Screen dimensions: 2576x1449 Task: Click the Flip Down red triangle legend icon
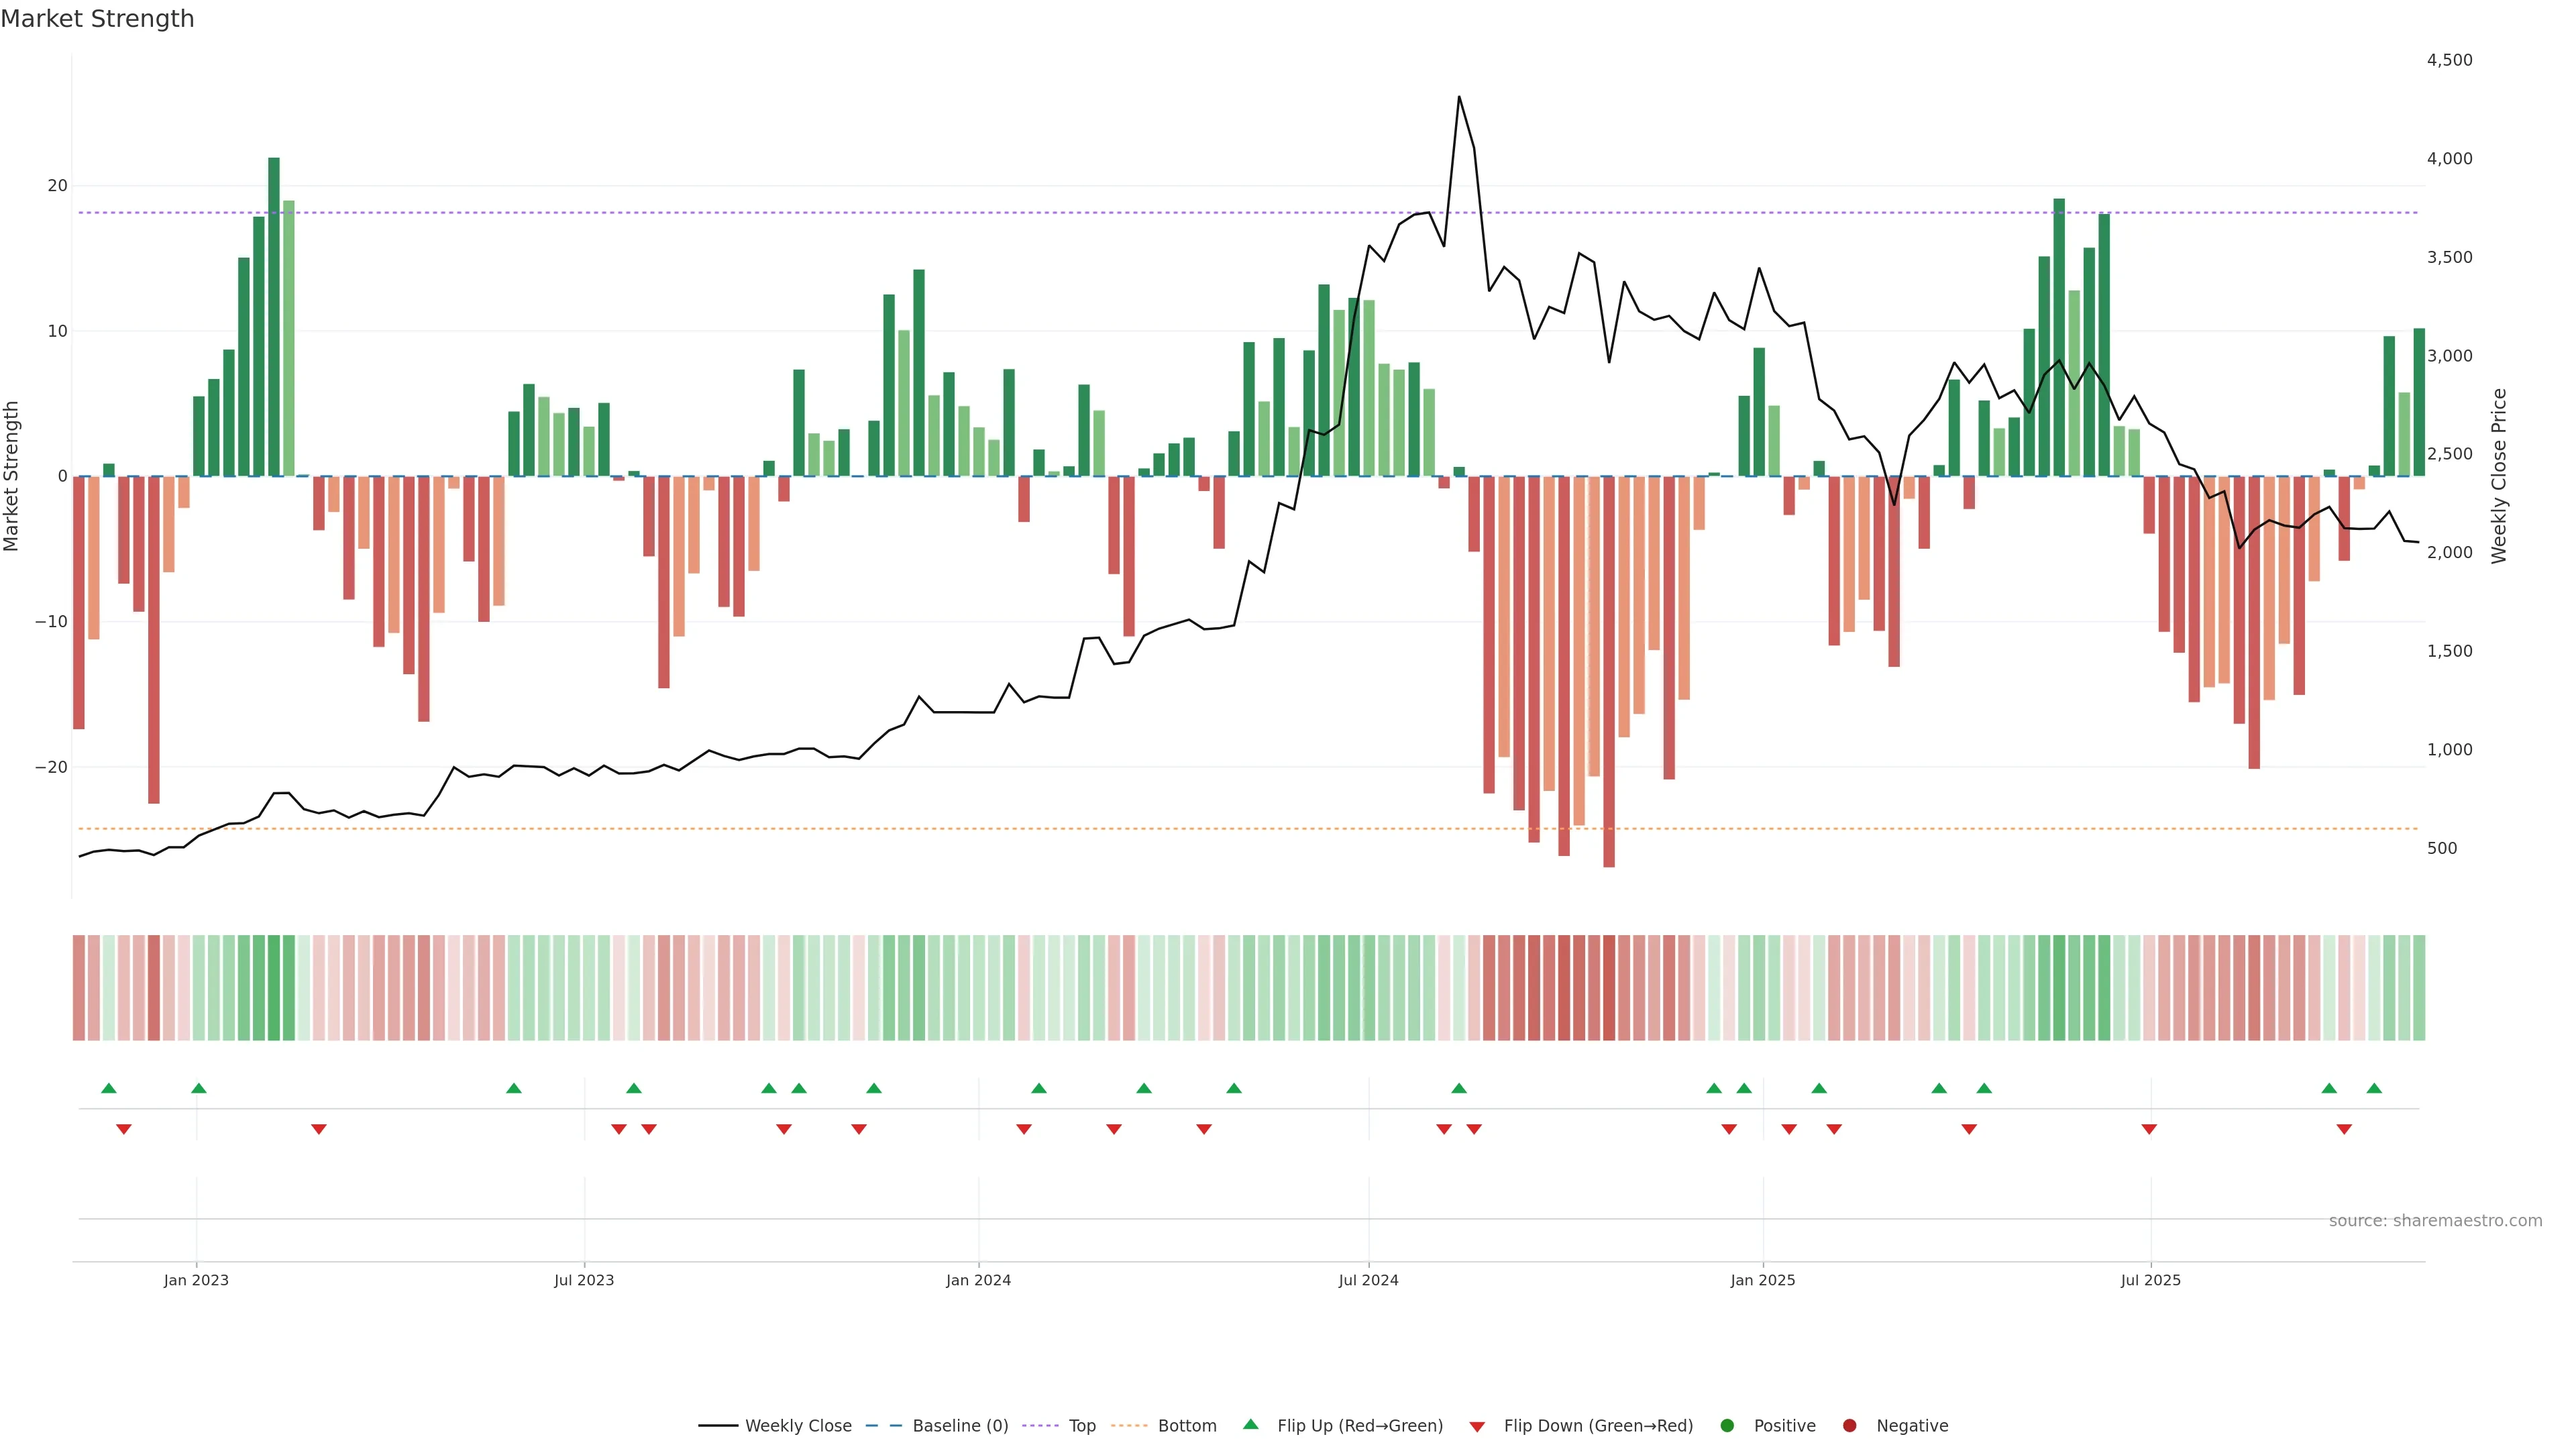[x=1477, y=1427]
